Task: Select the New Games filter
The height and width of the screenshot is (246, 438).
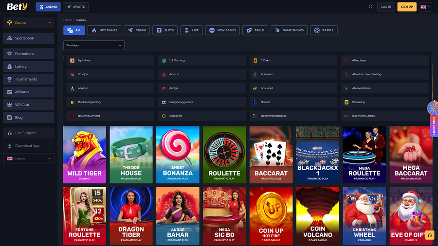Action: [222, 30]
